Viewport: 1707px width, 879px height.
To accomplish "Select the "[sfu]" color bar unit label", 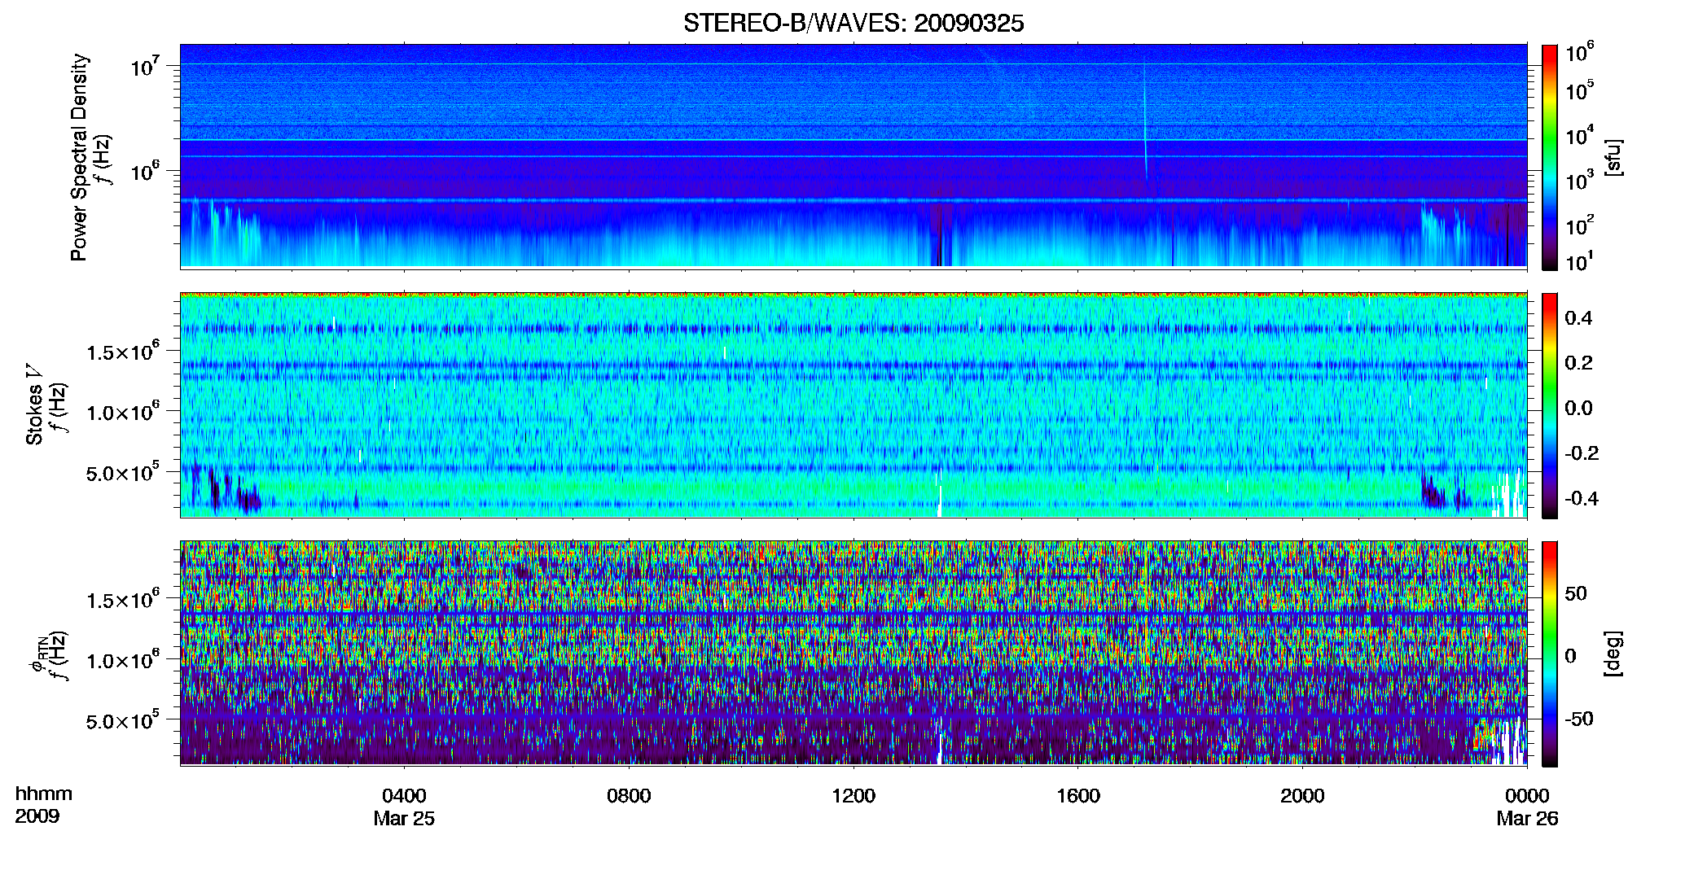I will point(1613,157).
